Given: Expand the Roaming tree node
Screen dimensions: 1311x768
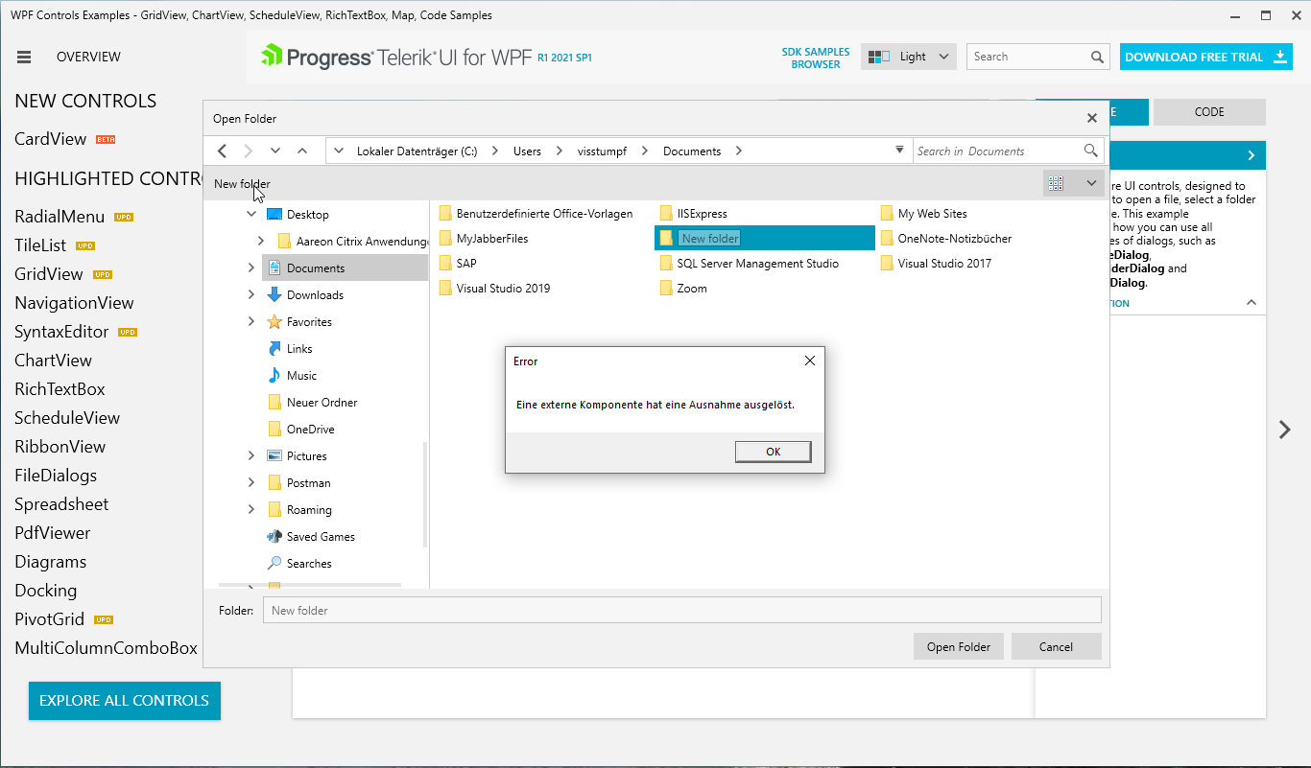Looking at the screenshot, I should (251, 510).
